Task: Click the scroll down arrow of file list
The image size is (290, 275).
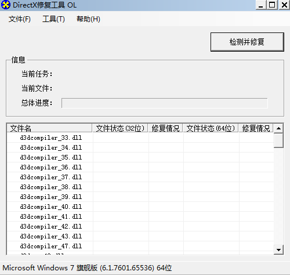Action: (278, 249)
